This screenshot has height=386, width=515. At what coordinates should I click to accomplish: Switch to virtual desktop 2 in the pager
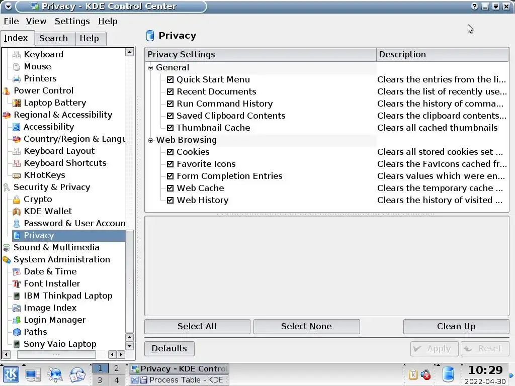coord(116,368)
